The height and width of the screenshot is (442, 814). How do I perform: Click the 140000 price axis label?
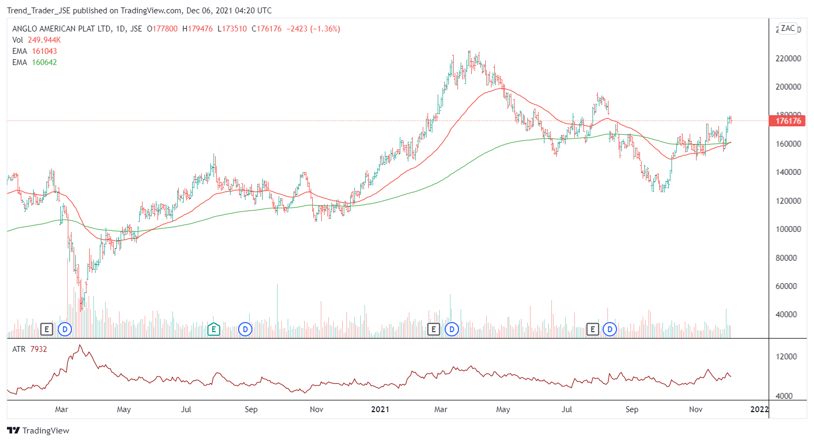(788, 172)
